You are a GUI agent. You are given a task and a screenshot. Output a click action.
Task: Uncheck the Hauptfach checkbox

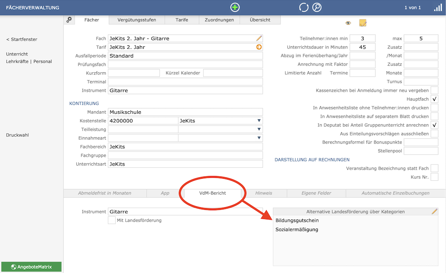coord(434,99)
